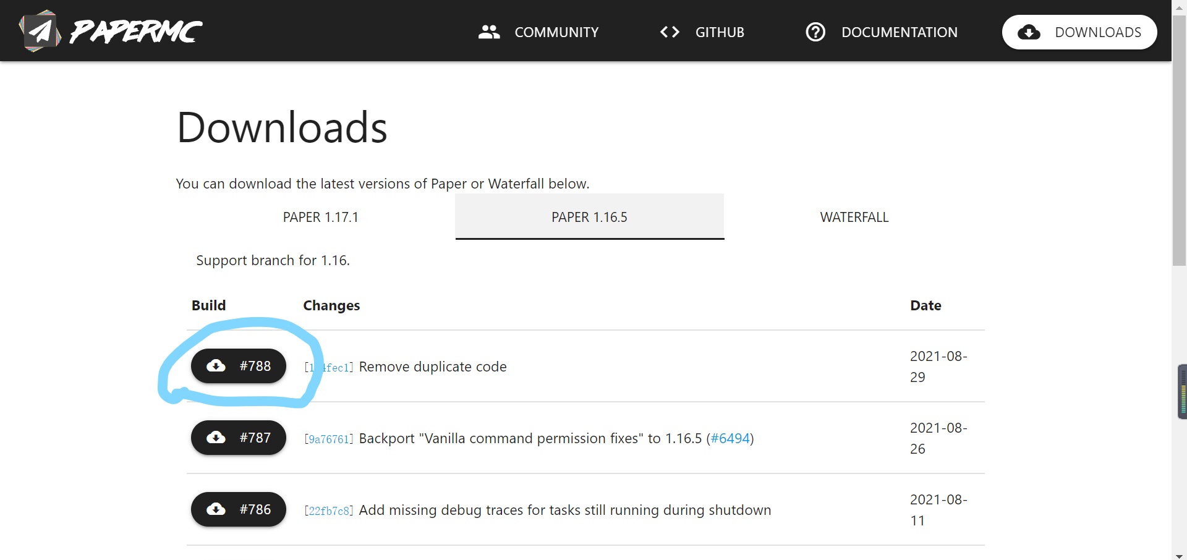
Task: Click cloud download icon for build #788
Action: (x=216, y=366)
